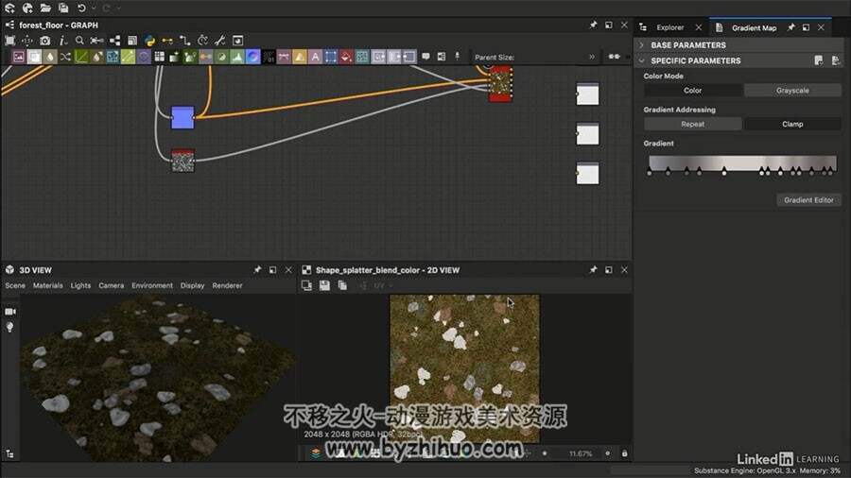Add a Normal node with purple sphere icon
The image size is (851, 478).
tap(252, 57)
